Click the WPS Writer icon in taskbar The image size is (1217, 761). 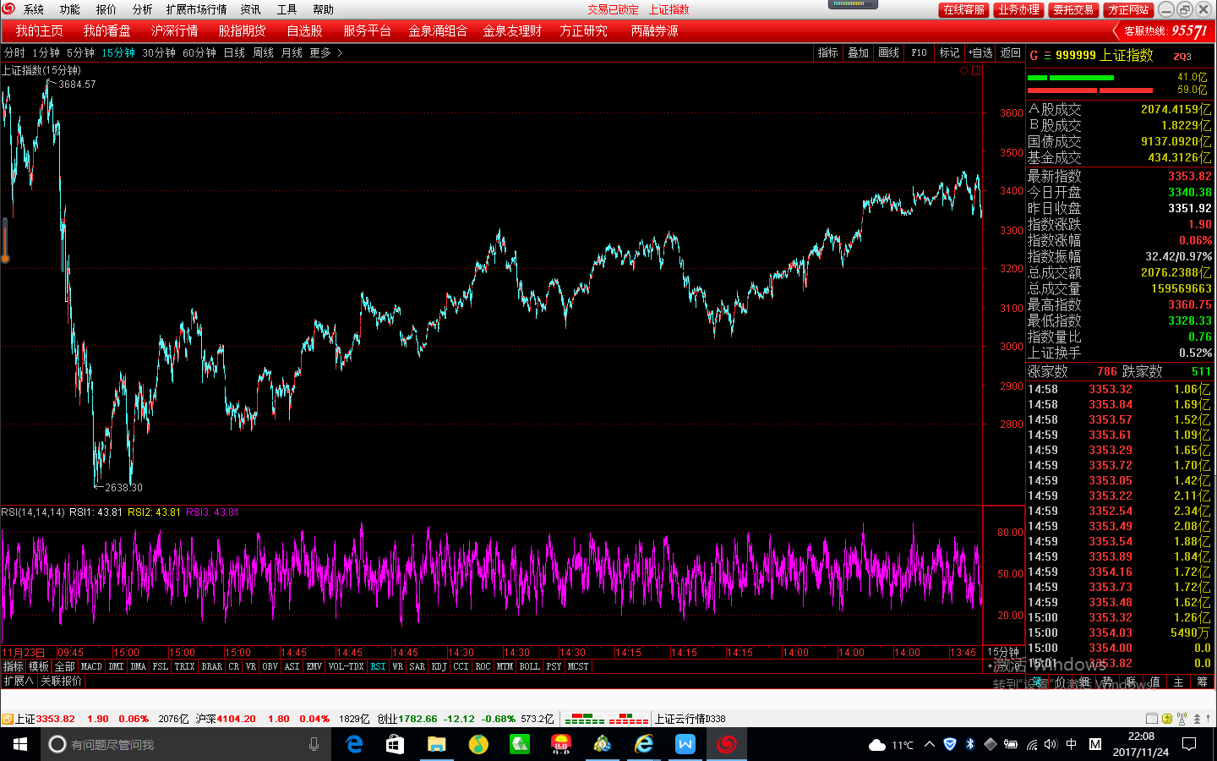pyautogui.click(x=685, y=744)
